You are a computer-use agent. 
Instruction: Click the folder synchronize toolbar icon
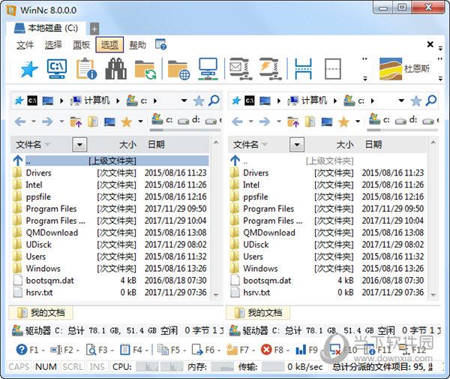(x=145, y=70)
